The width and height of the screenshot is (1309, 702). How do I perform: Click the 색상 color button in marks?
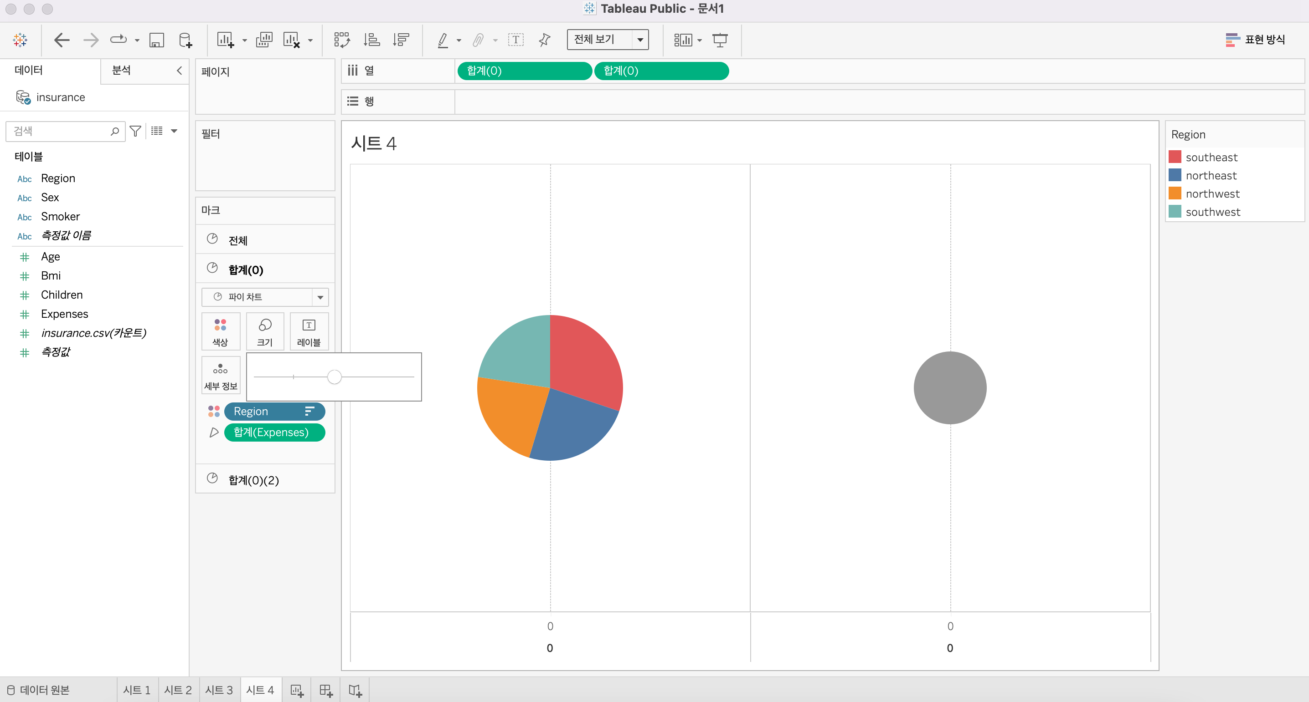pos(220,331)
